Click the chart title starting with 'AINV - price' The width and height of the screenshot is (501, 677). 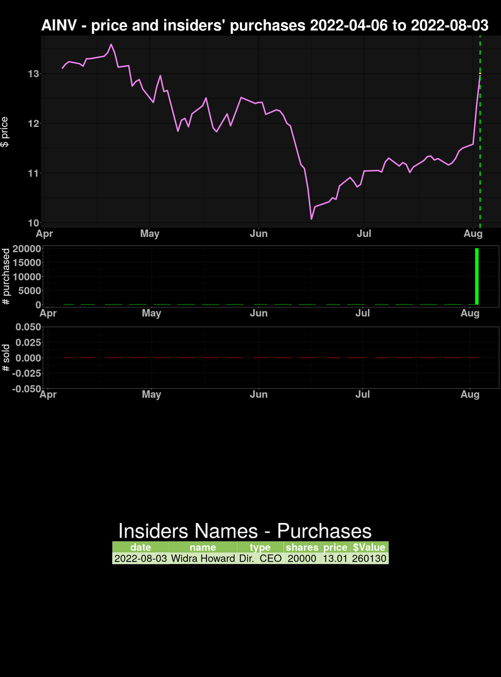(265, 25)
